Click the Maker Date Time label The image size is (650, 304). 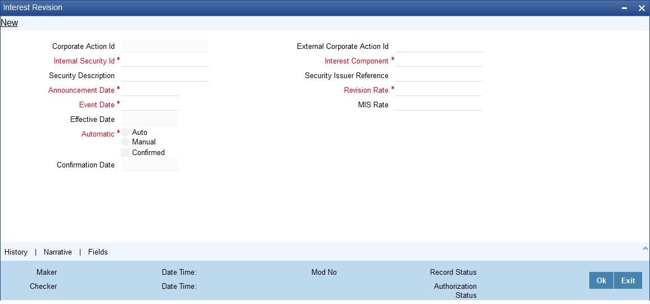[179, 272]
